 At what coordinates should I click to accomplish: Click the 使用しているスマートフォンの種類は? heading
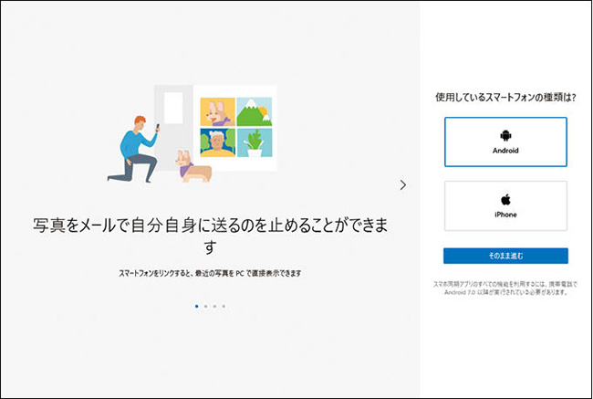tap(505, 97)
